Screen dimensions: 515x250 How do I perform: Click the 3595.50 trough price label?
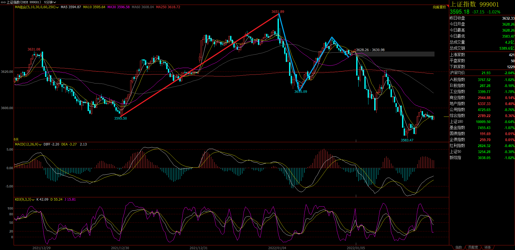pyautogui.click(x=120, y=118)
